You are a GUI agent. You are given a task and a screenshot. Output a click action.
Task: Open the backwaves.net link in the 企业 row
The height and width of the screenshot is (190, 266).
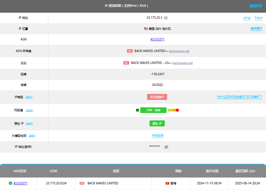click(x=183, y=63)
